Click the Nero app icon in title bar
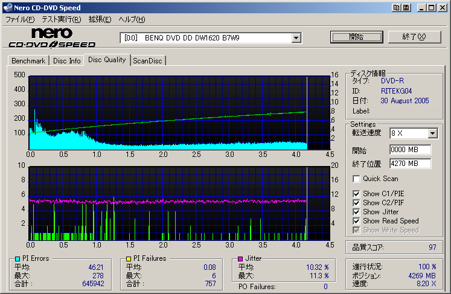This screenshot has width=451, height=294. [8, 8]
